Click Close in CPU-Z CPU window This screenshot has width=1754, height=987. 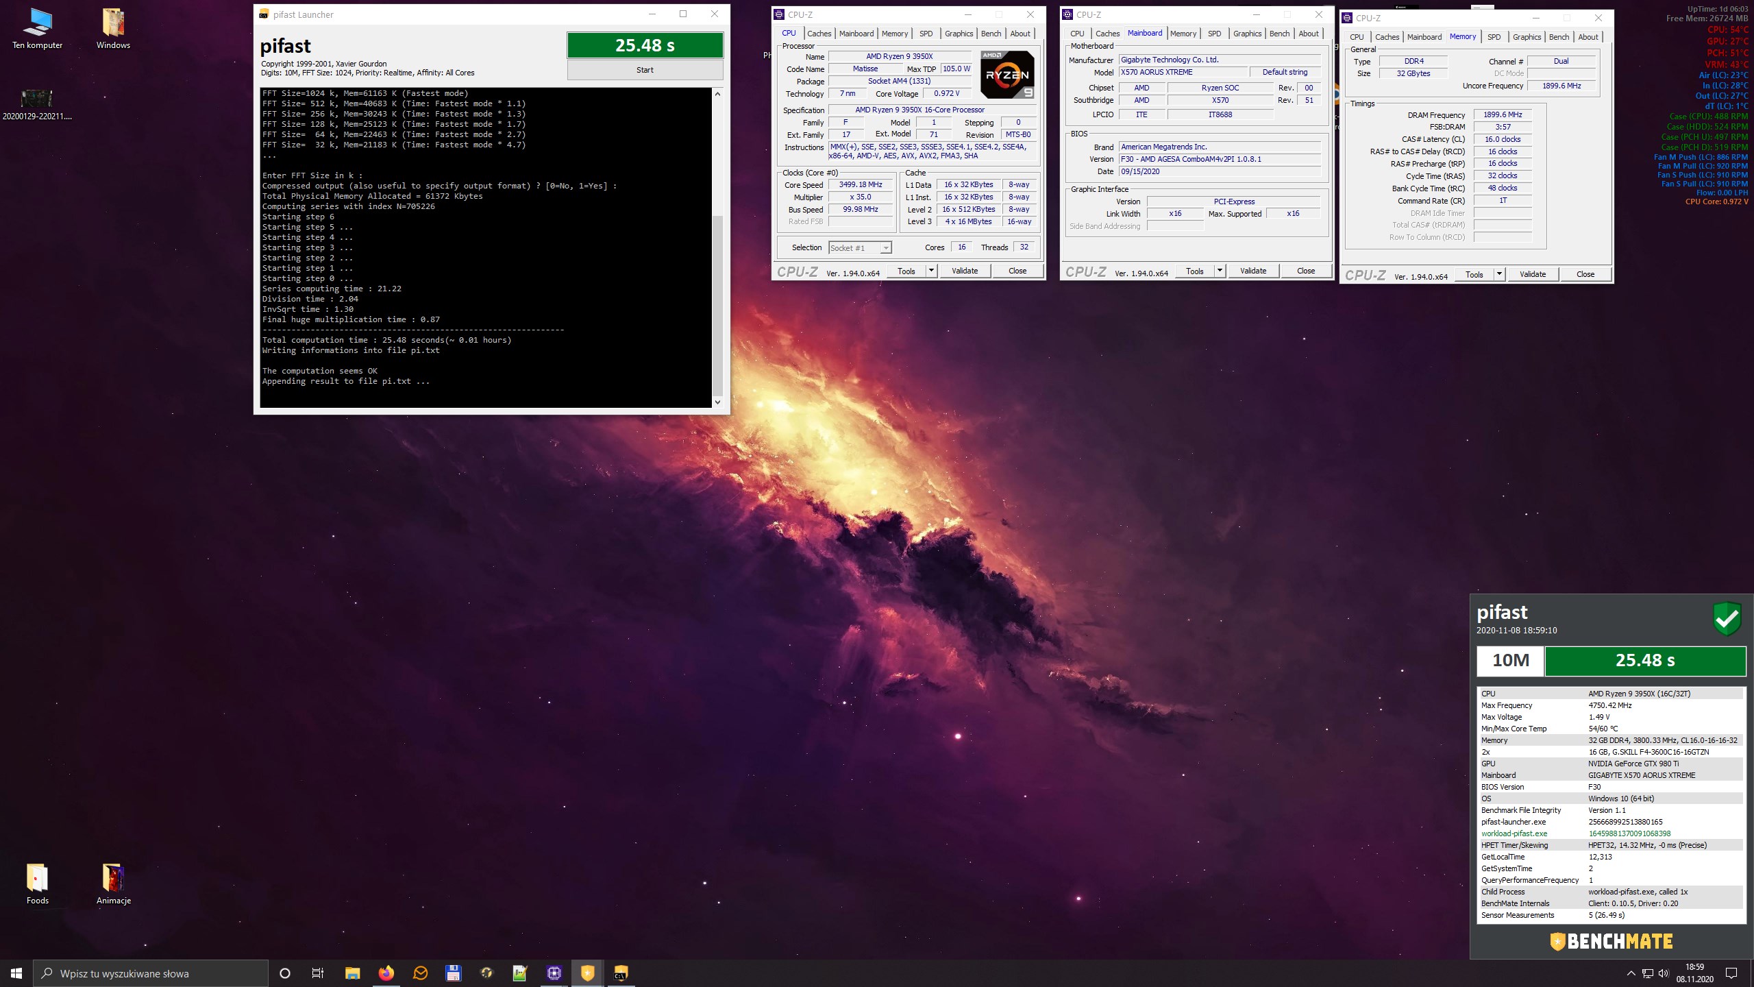(x=1017, y=271)
